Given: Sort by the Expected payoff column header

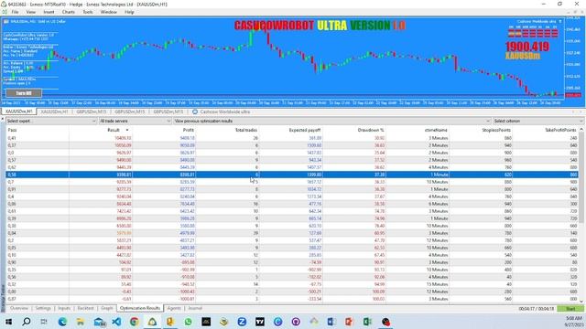Looking at the screenshot, I should (x=291, y=130).
